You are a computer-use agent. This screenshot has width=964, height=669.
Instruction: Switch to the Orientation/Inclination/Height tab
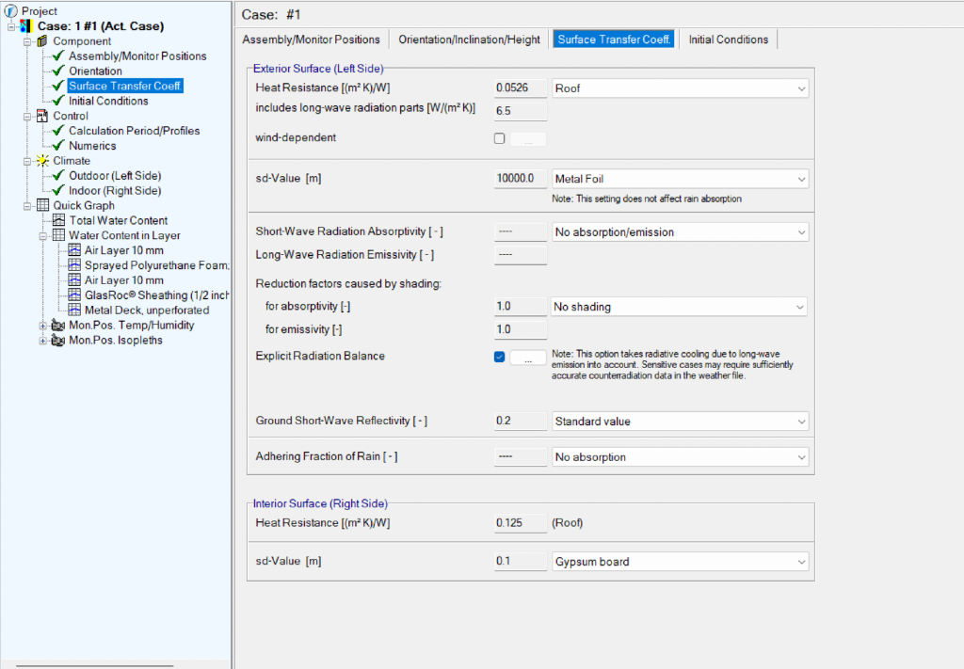469,40
